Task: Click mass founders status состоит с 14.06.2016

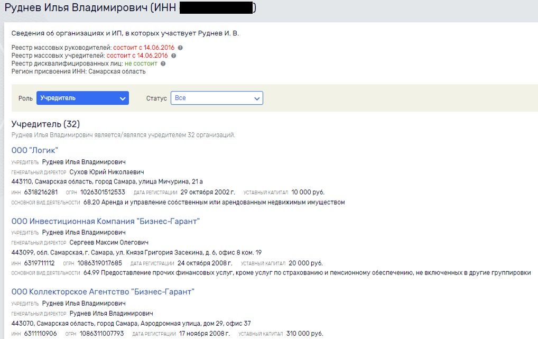Action: (137, 56)
